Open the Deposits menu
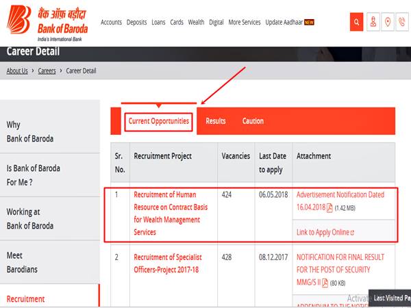411x308 pixels. (136, 23)
